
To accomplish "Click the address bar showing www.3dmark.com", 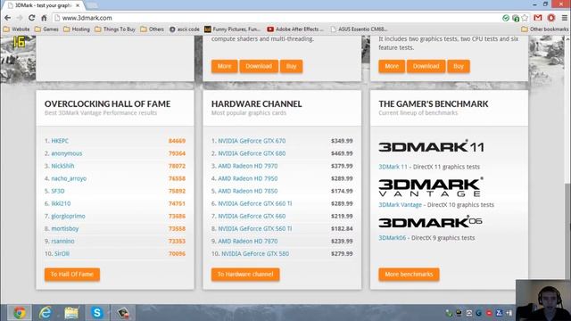I will pyautogui.click(x=277, y=18).
